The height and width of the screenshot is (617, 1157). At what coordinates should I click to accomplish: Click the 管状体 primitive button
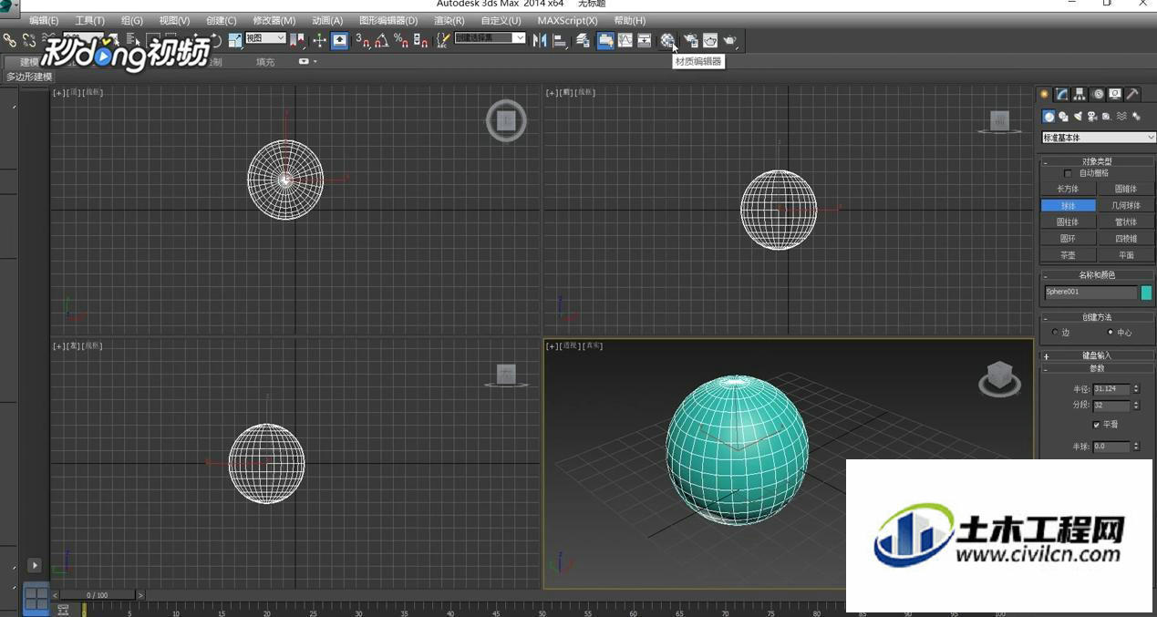1126,221
